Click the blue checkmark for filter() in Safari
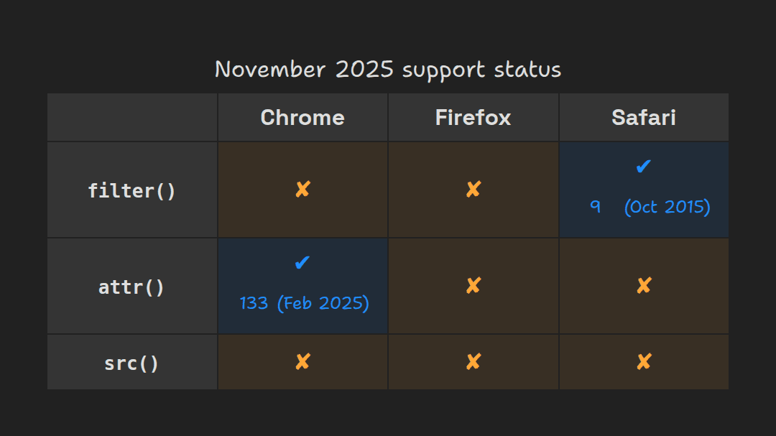Screen dimensions: 776x436 [x=643, y=167]
